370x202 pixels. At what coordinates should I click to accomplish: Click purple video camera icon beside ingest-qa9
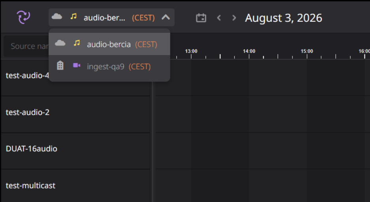(x=77, y=65)
